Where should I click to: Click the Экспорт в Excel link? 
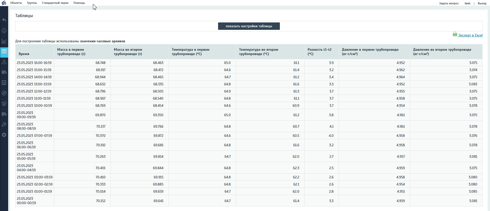(470, 35)
